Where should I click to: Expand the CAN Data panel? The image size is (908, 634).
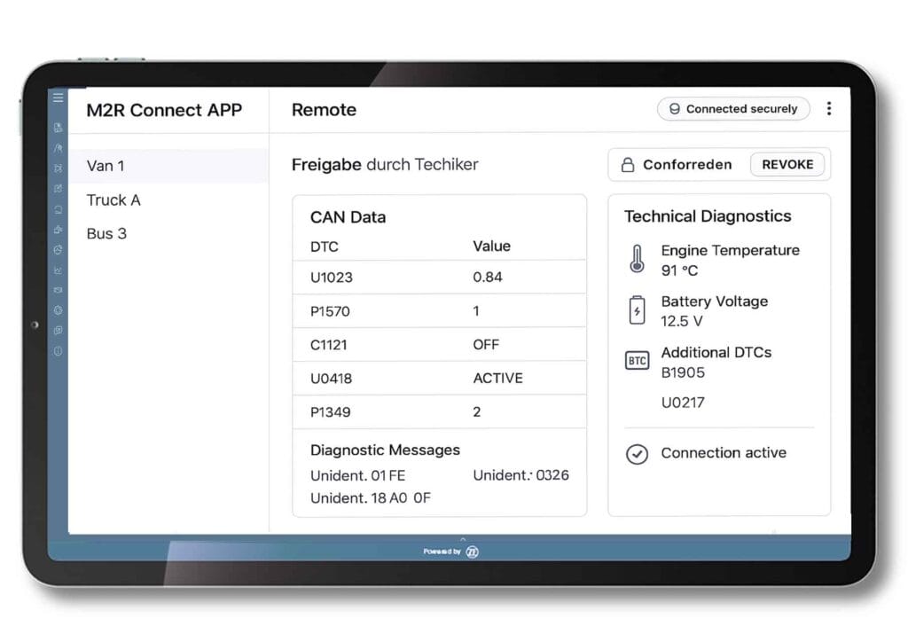pyautogui.click(x=347, y=217)
